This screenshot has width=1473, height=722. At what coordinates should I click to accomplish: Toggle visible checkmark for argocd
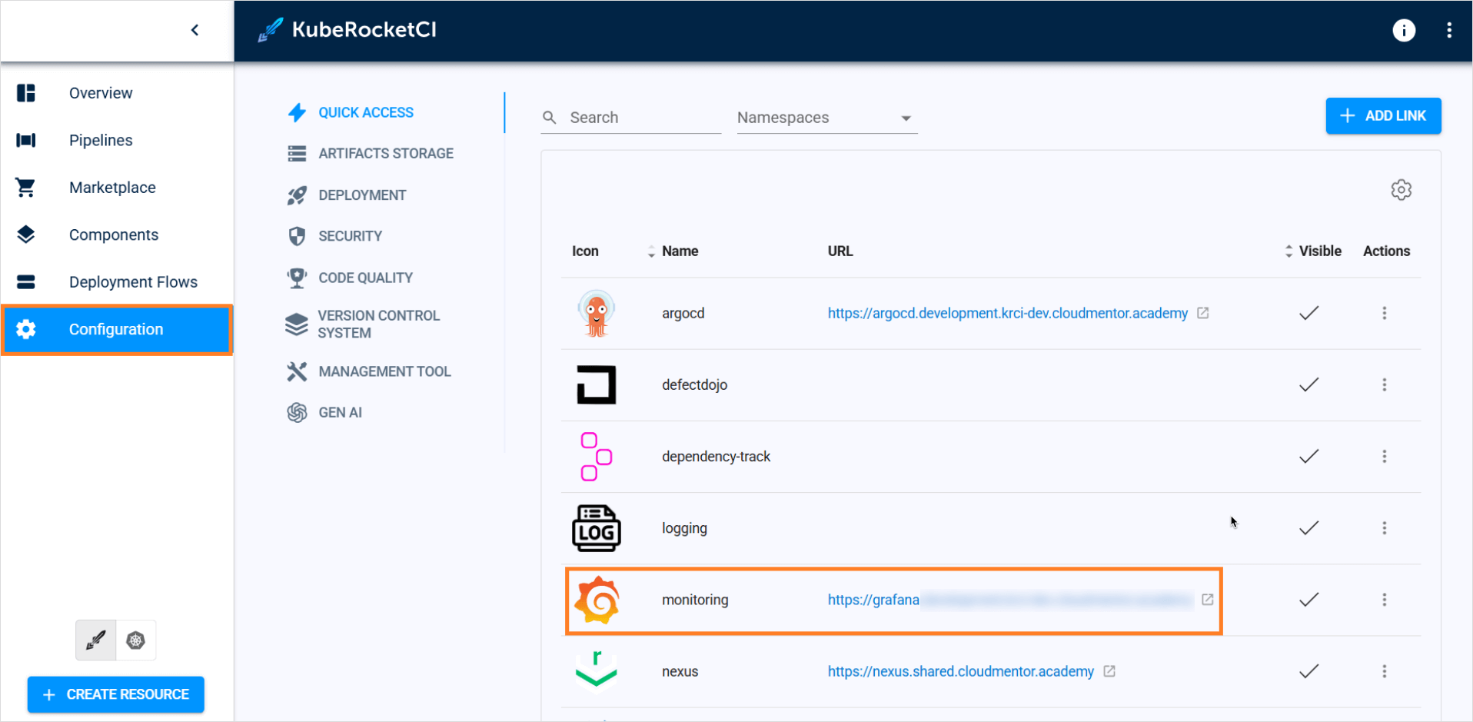1308,313
